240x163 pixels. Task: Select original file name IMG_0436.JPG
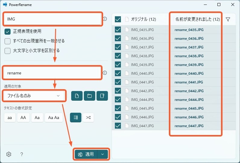coord(142,38)
